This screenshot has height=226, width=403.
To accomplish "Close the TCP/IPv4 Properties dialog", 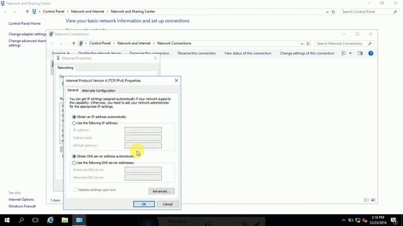I will 176,80.
